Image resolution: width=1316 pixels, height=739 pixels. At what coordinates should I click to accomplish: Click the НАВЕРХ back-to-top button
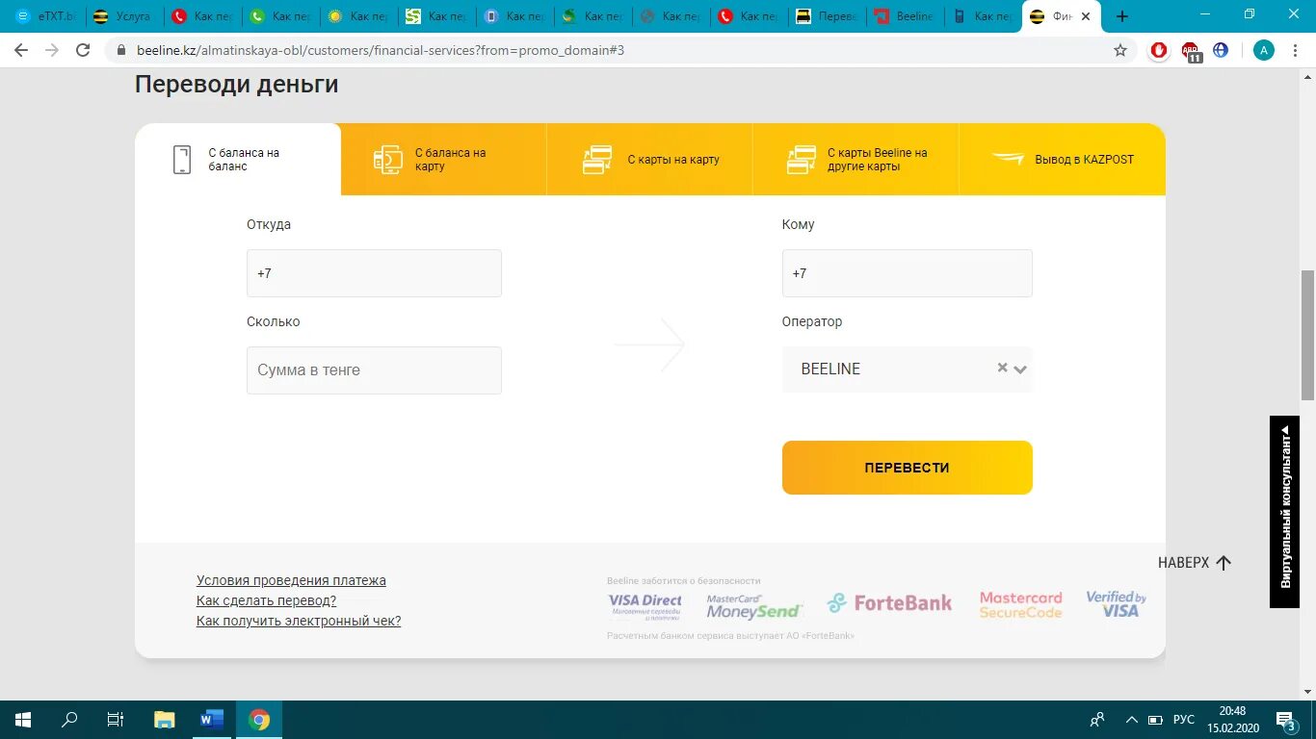point(1196,563)
